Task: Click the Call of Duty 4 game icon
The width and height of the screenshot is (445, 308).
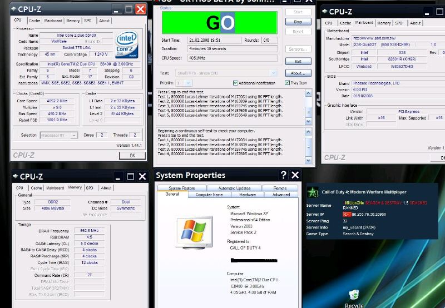Action: coord(313,192)
